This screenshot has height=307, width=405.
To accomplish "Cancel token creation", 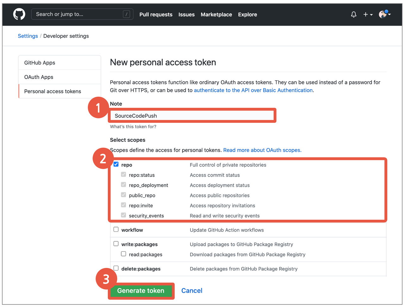I will (192, 291).
